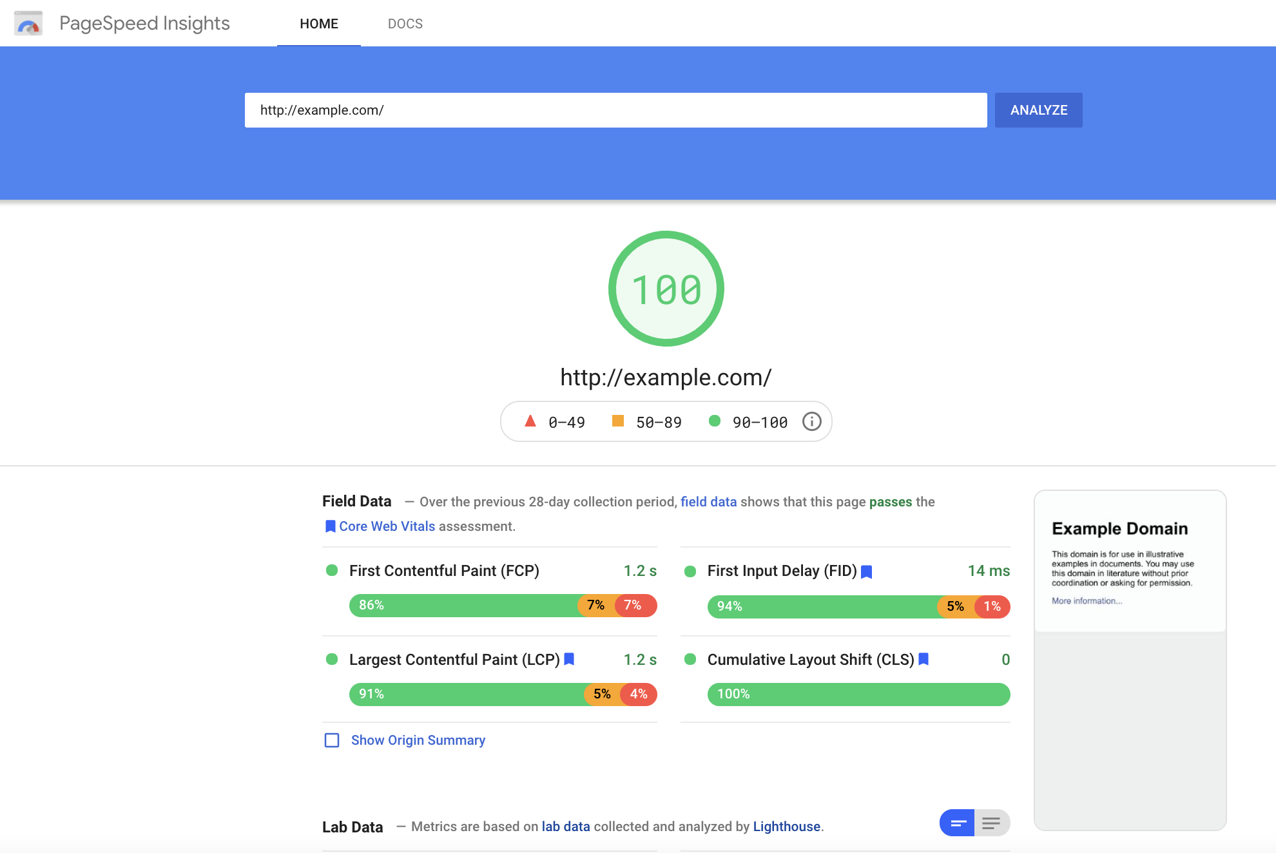This screenshot has width=1276, height=853.
Task: Click the FID 94% green bar segment
Action: click(822, 607)
